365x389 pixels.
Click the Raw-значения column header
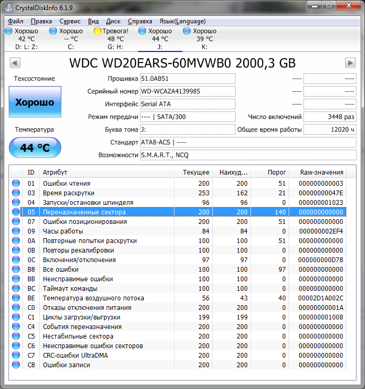tap(318, 172)
